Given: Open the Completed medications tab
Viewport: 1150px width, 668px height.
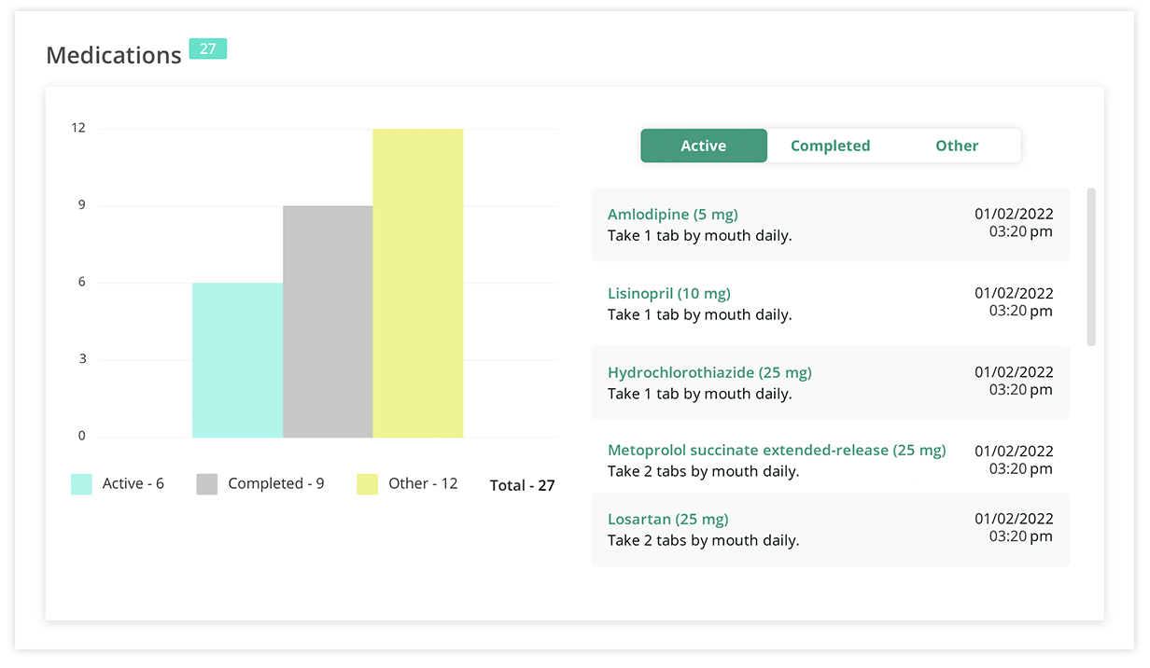Looking at the screenshot, I should (x=830, y=146).
